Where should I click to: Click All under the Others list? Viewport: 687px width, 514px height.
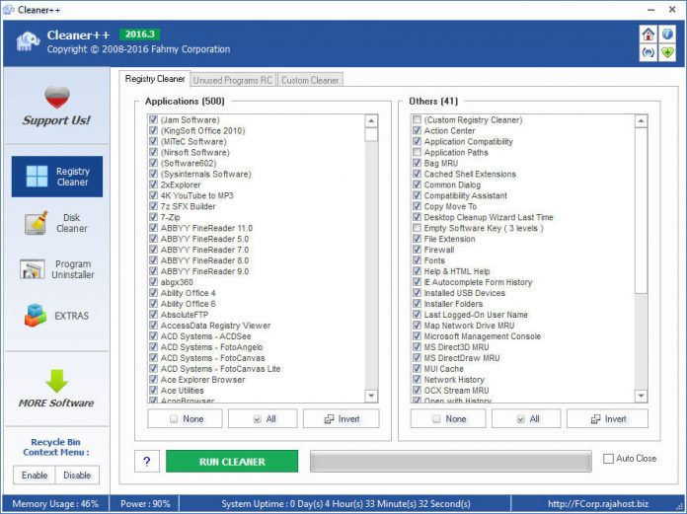(526, 418)
